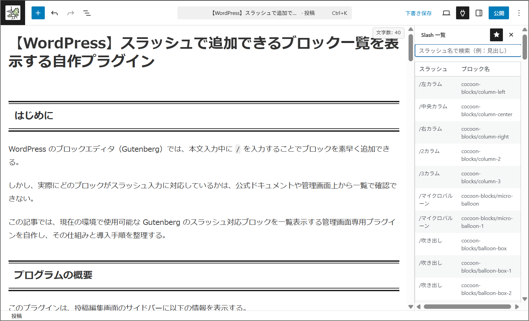This screenshot has height=321, width=529.
Task: Click the 下書き保存 save draft link
Action: 418,13
